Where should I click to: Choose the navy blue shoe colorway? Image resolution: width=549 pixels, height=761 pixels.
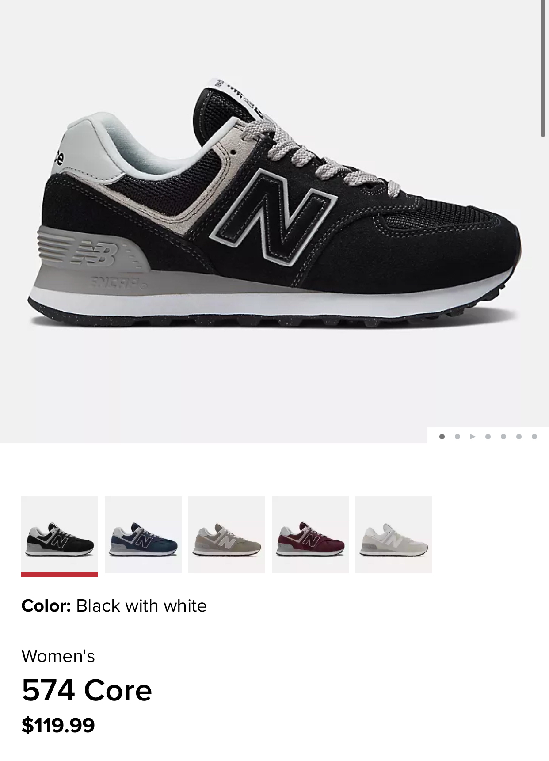(x=143, y=535)
